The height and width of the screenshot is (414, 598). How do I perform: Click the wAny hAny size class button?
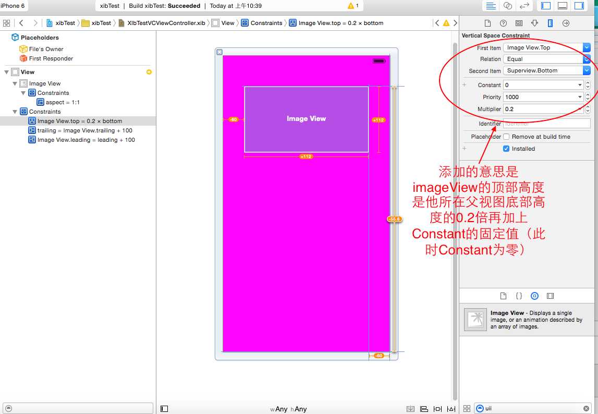[288, 409]
